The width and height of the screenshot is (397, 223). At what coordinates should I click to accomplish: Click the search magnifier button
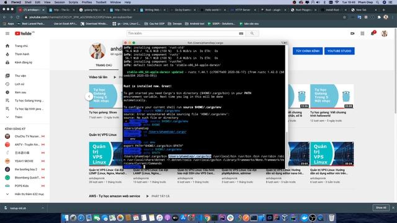(x=252, y=33)
